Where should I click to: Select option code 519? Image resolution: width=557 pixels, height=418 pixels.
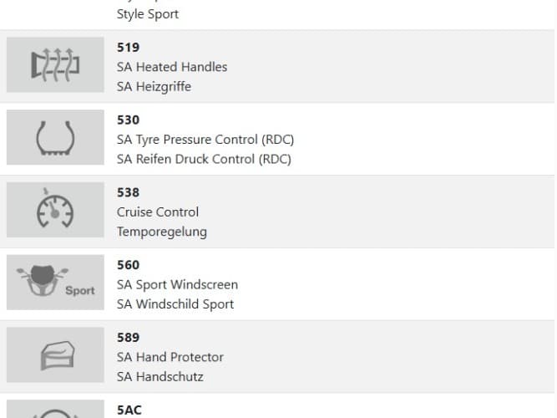tap(128, 48)
